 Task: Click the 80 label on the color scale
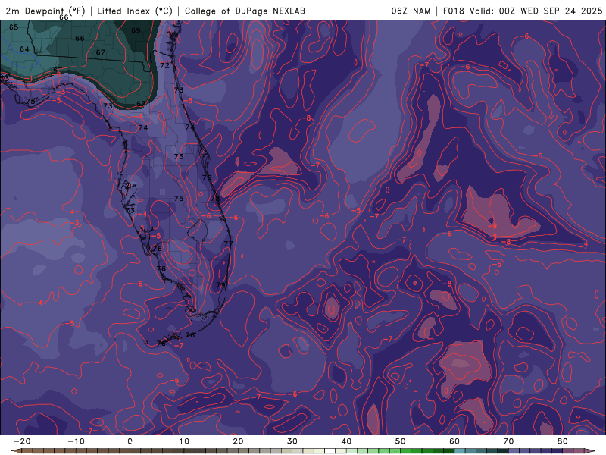pos(563,441)
